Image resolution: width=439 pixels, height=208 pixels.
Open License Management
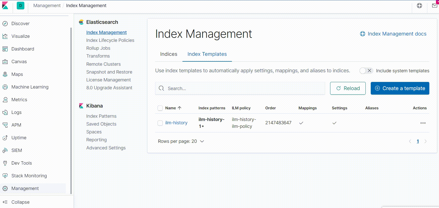coord(108,80)
